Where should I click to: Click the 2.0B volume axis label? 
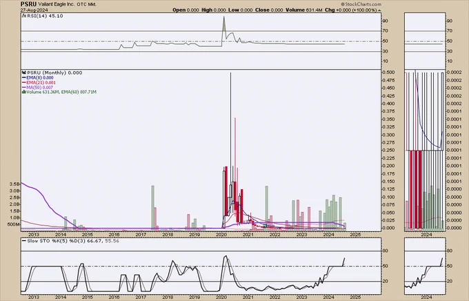tap(15, 204)
